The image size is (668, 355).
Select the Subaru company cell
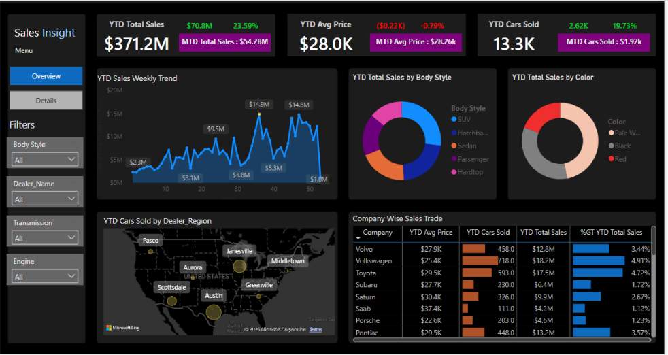367,285
